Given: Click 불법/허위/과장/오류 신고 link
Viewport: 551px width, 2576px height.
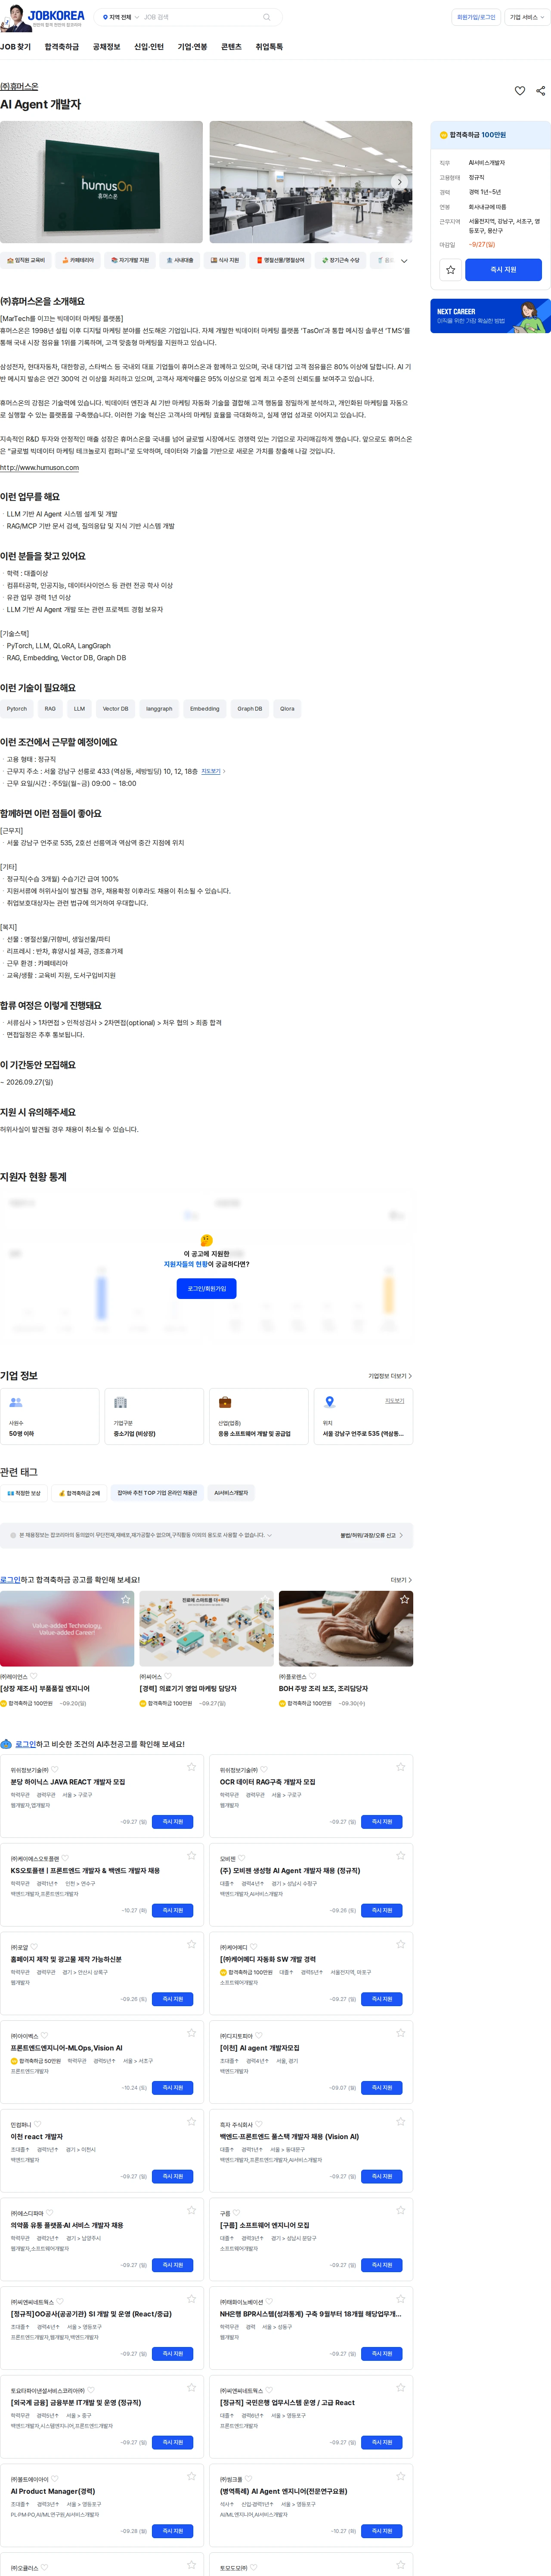Looking at the screenshot, I should pos(372,1535).
